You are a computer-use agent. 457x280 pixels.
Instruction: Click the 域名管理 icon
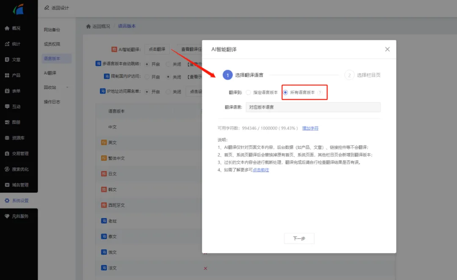pos(7,185)
